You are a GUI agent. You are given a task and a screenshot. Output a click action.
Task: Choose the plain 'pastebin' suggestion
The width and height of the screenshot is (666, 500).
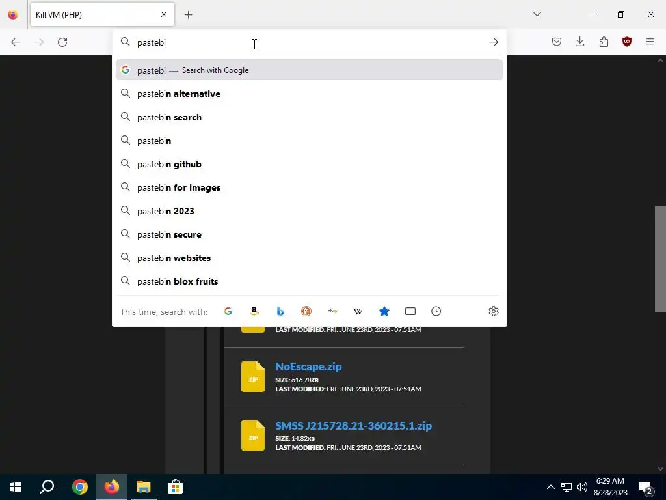[x=309, y=141]
